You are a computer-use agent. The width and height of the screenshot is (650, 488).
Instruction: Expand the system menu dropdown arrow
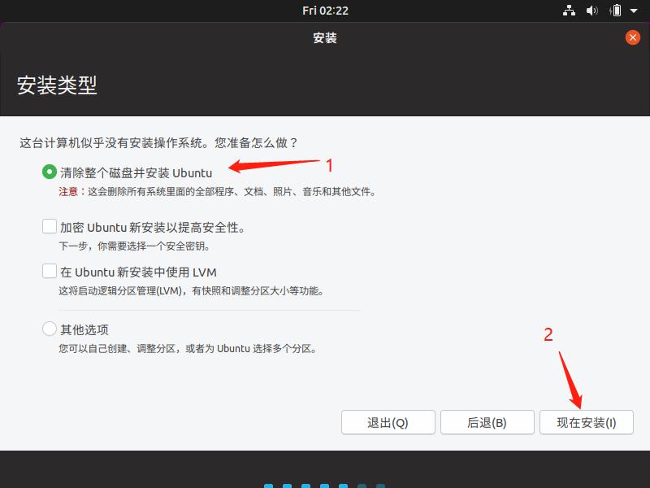(634, 11)
